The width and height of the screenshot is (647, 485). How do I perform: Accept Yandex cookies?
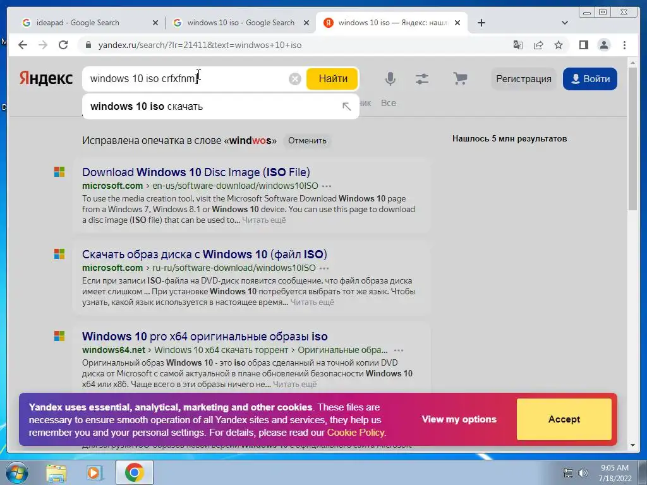[564, 419]
